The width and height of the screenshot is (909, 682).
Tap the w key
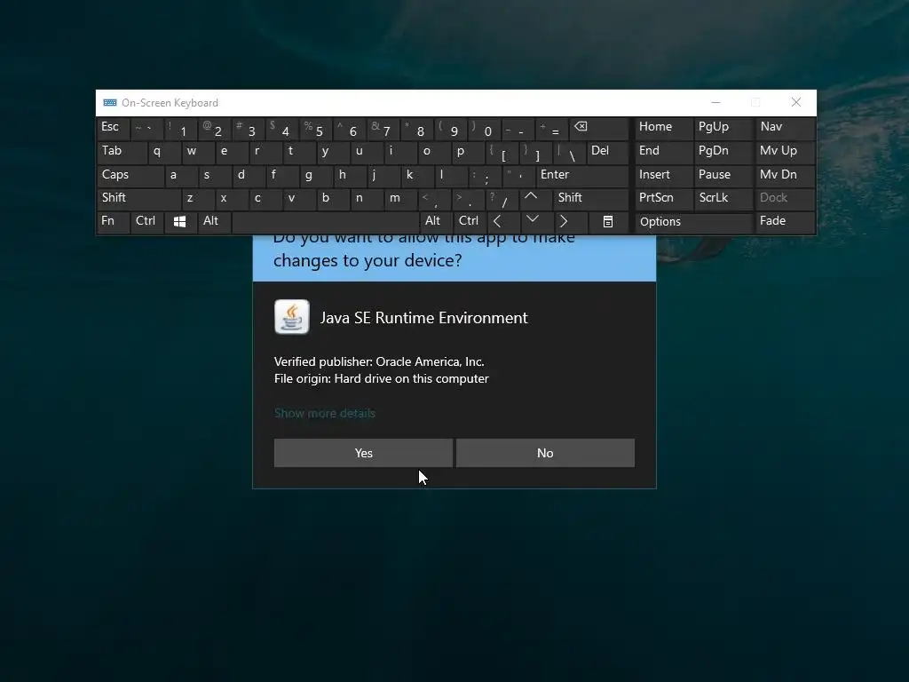[197, 151]
